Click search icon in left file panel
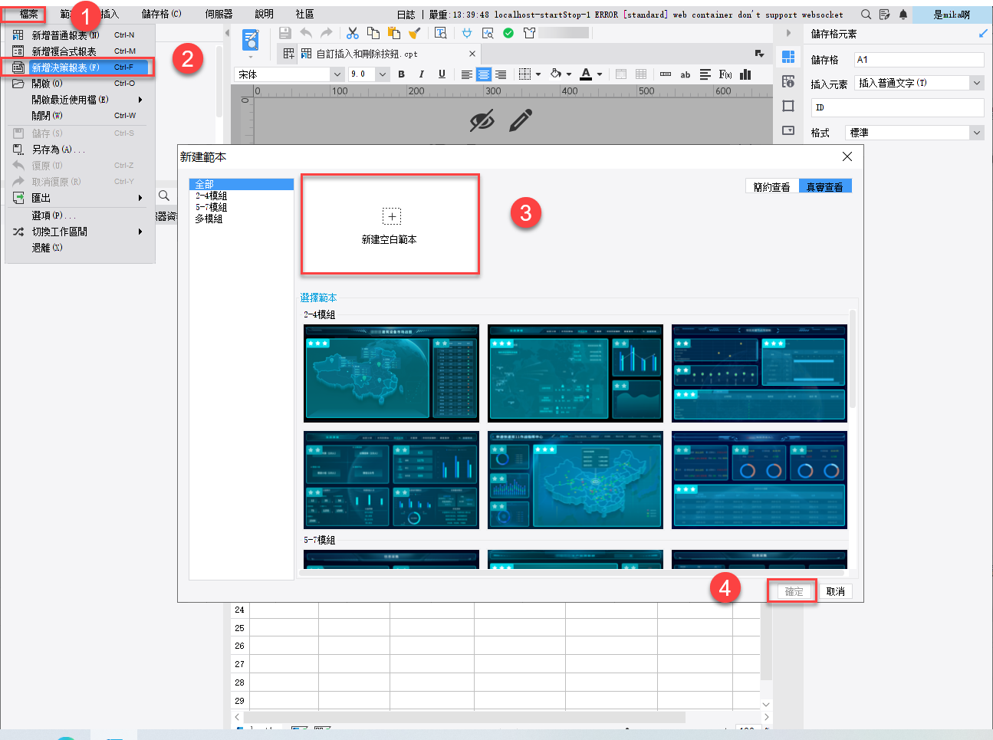 tap(164, 196)
